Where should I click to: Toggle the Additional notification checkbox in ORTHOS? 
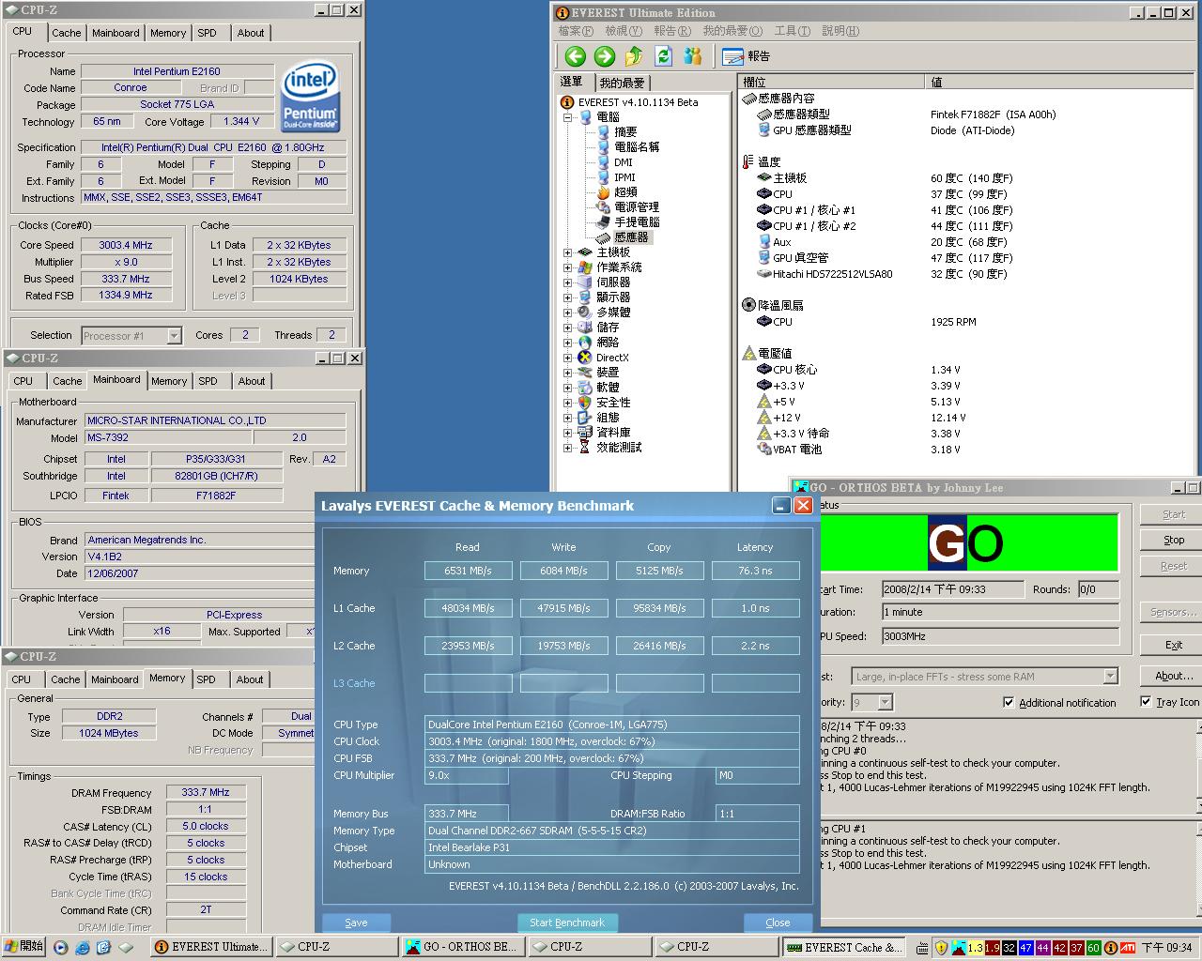pos(1009,702)
